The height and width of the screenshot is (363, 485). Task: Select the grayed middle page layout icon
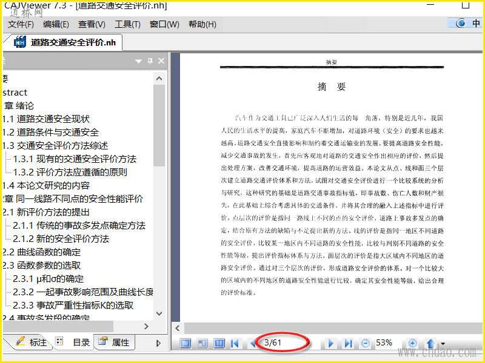tap(202, 343)
